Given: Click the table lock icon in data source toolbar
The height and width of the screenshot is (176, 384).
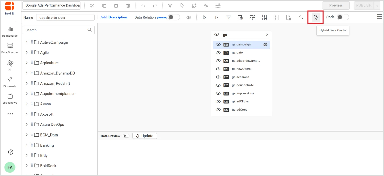Looking at the screenshot, I should pos(240,17).
